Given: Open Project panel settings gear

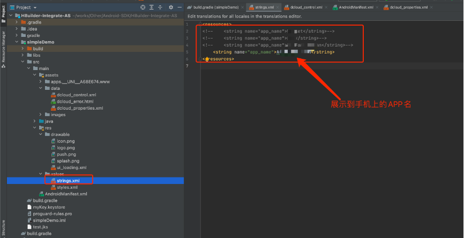Looking at the screenshot, I should tap(171, 7).
